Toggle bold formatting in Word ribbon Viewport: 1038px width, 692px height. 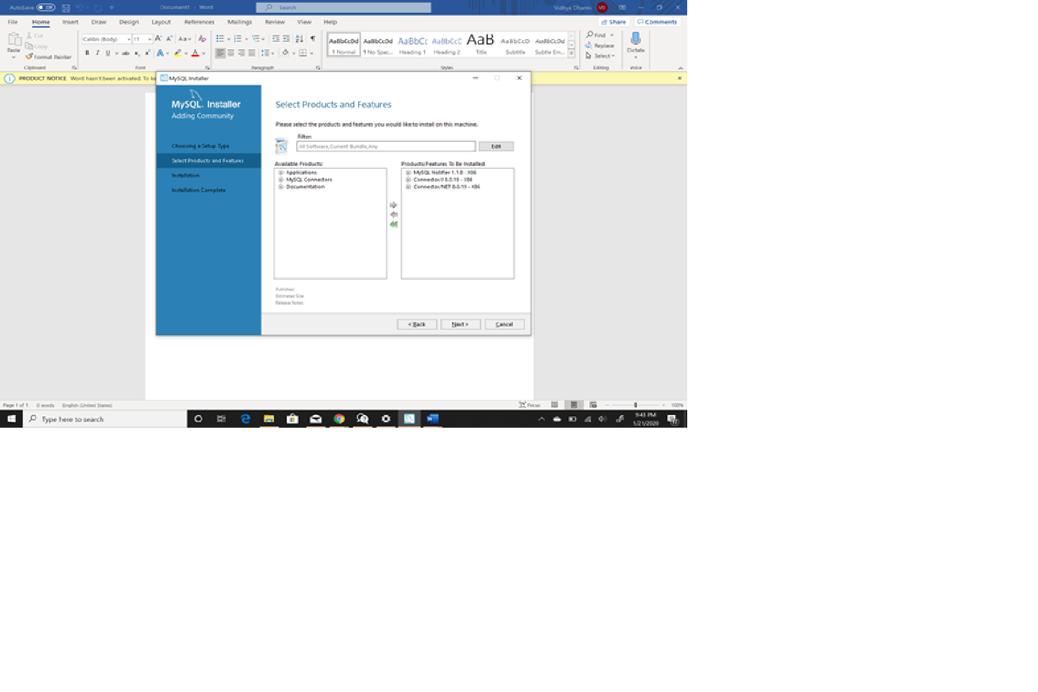pos(87,53)
